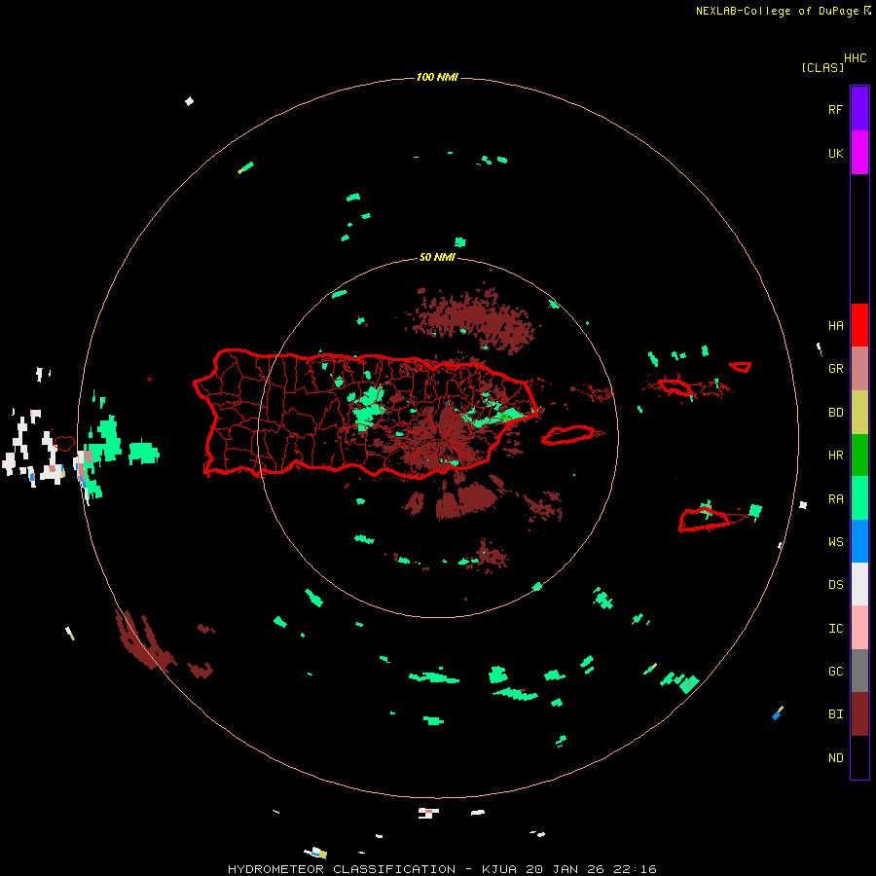Screen dimensions: 876x876
Task: Click the blue WS color swatch
Action: pos(859,541)
